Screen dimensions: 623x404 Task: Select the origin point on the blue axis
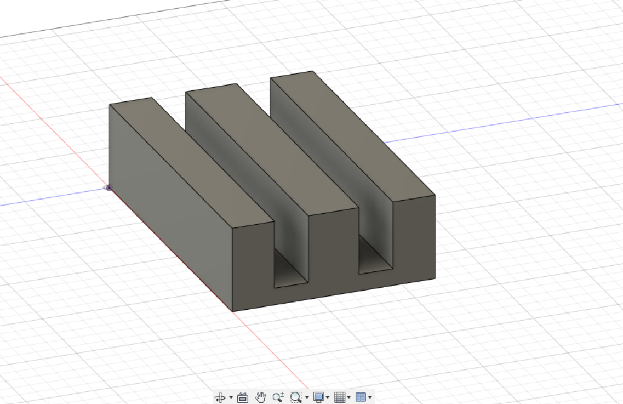pos(109,188)
